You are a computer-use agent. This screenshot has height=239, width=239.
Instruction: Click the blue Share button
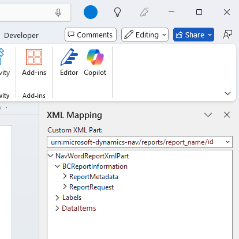[x=193, y=35]
